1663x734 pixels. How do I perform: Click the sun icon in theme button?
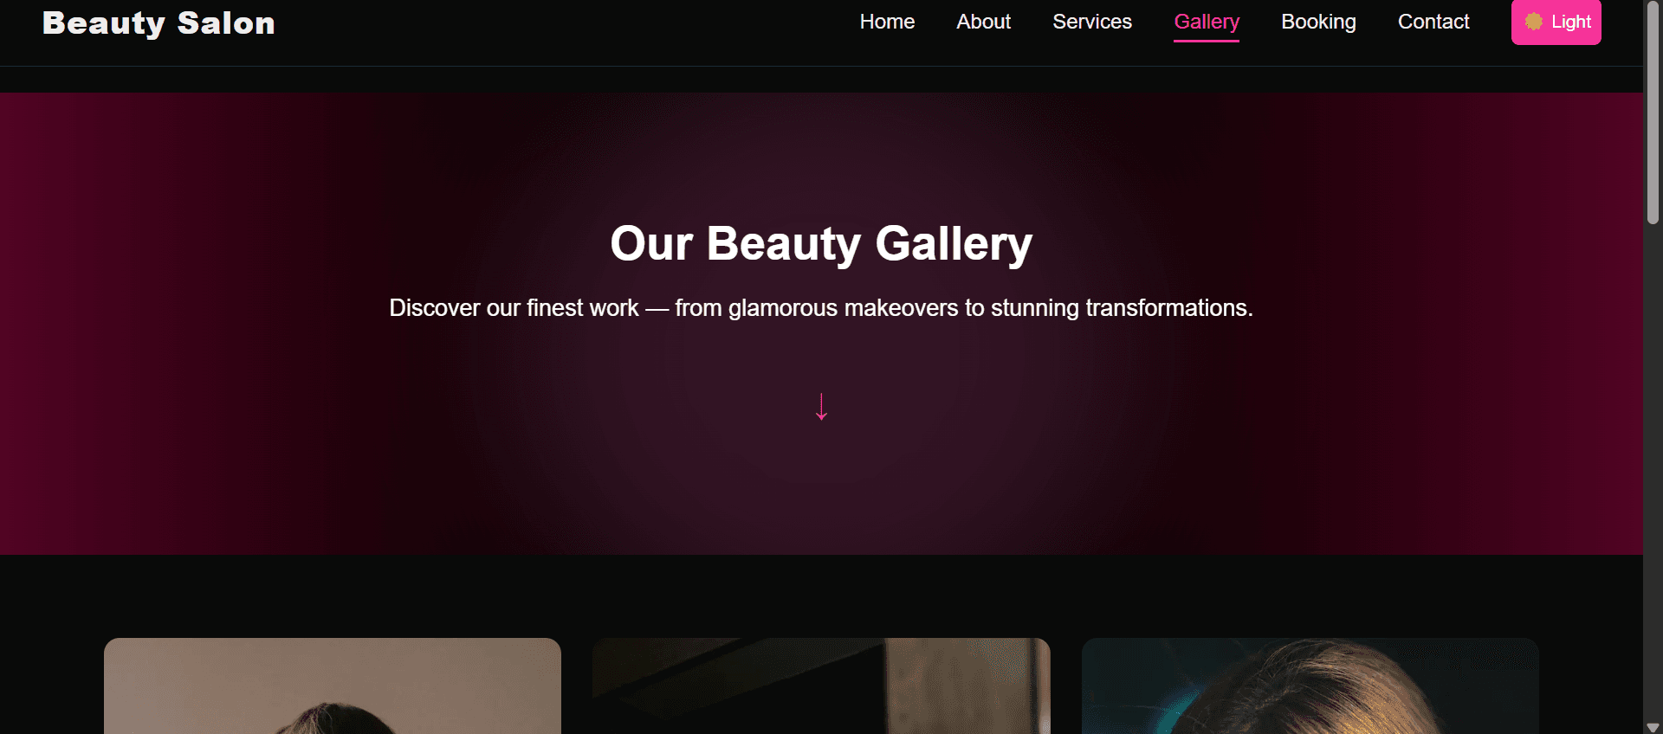pyautogui.click(x=1533, y=22)
